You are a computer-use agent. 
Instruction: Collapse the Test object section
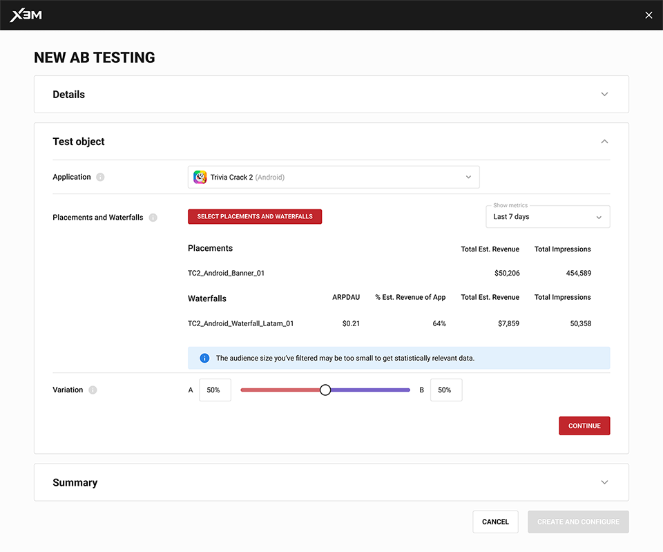605,141
